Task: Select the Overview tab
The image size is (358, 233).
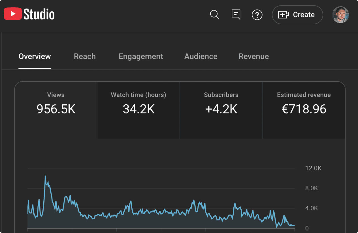Action: 35,57
